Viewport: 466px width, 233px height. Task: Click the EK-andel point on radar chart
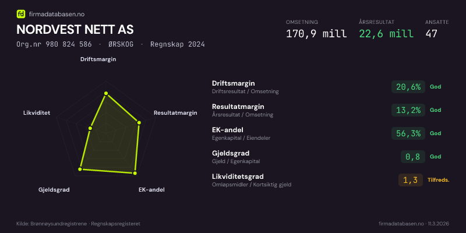click(x=135, y=173)
